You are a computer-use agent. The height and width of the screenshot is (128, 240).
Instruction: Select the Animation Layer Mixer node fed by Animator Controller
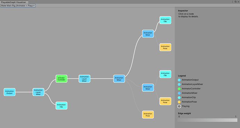(85, 79)
